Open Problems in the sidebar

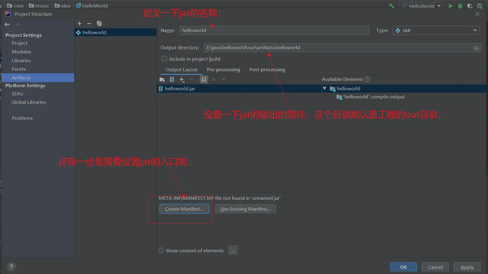[x=22, y=118]
